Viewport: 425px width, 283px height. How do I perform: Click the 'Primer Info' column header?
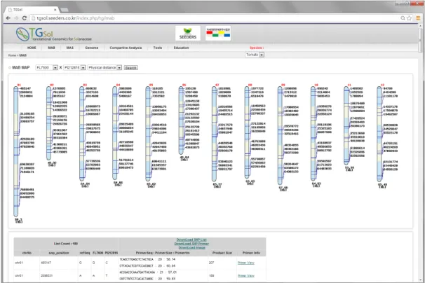pos(251,253)
